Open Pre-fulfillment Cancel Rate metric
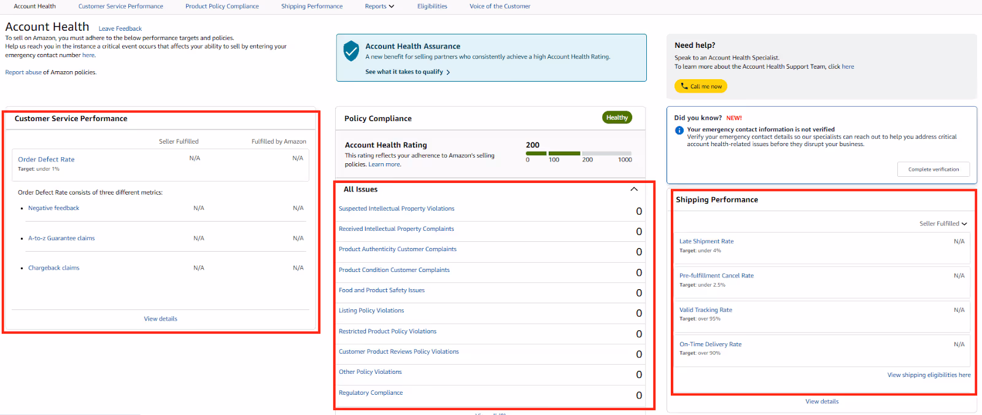 716,276
